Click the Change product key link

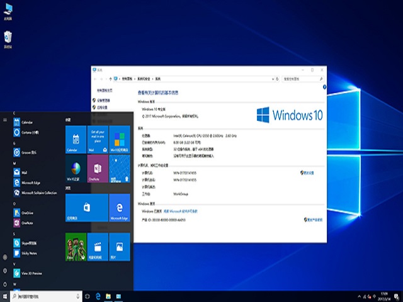(314, 220)
